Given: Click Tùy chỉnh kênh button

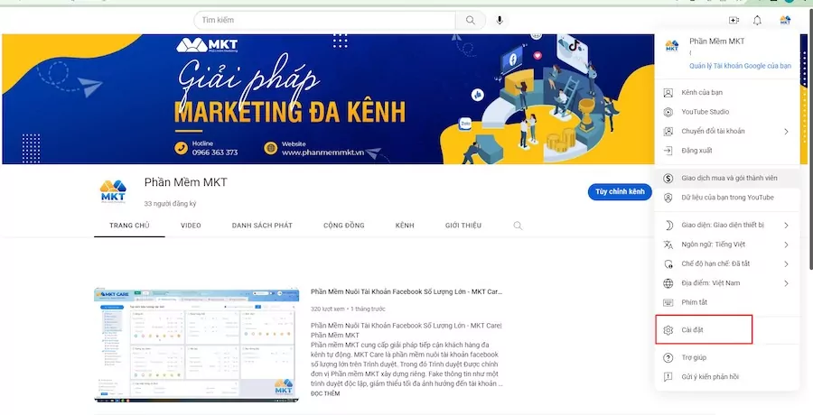Looking at the screenshot, I should point(620,191).
